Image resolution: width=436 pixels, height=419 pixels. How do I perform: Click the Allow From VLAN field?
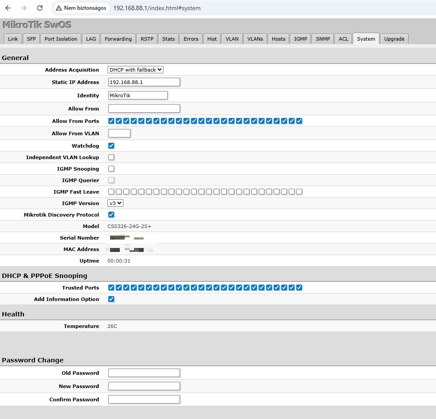tap(119, 133)
